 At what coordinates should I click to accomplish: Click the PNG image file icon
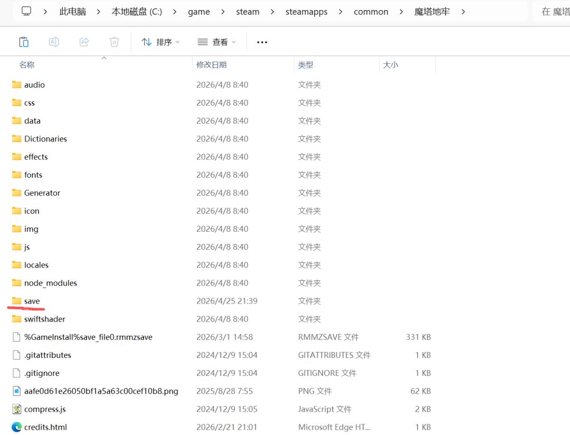(16, 391)
